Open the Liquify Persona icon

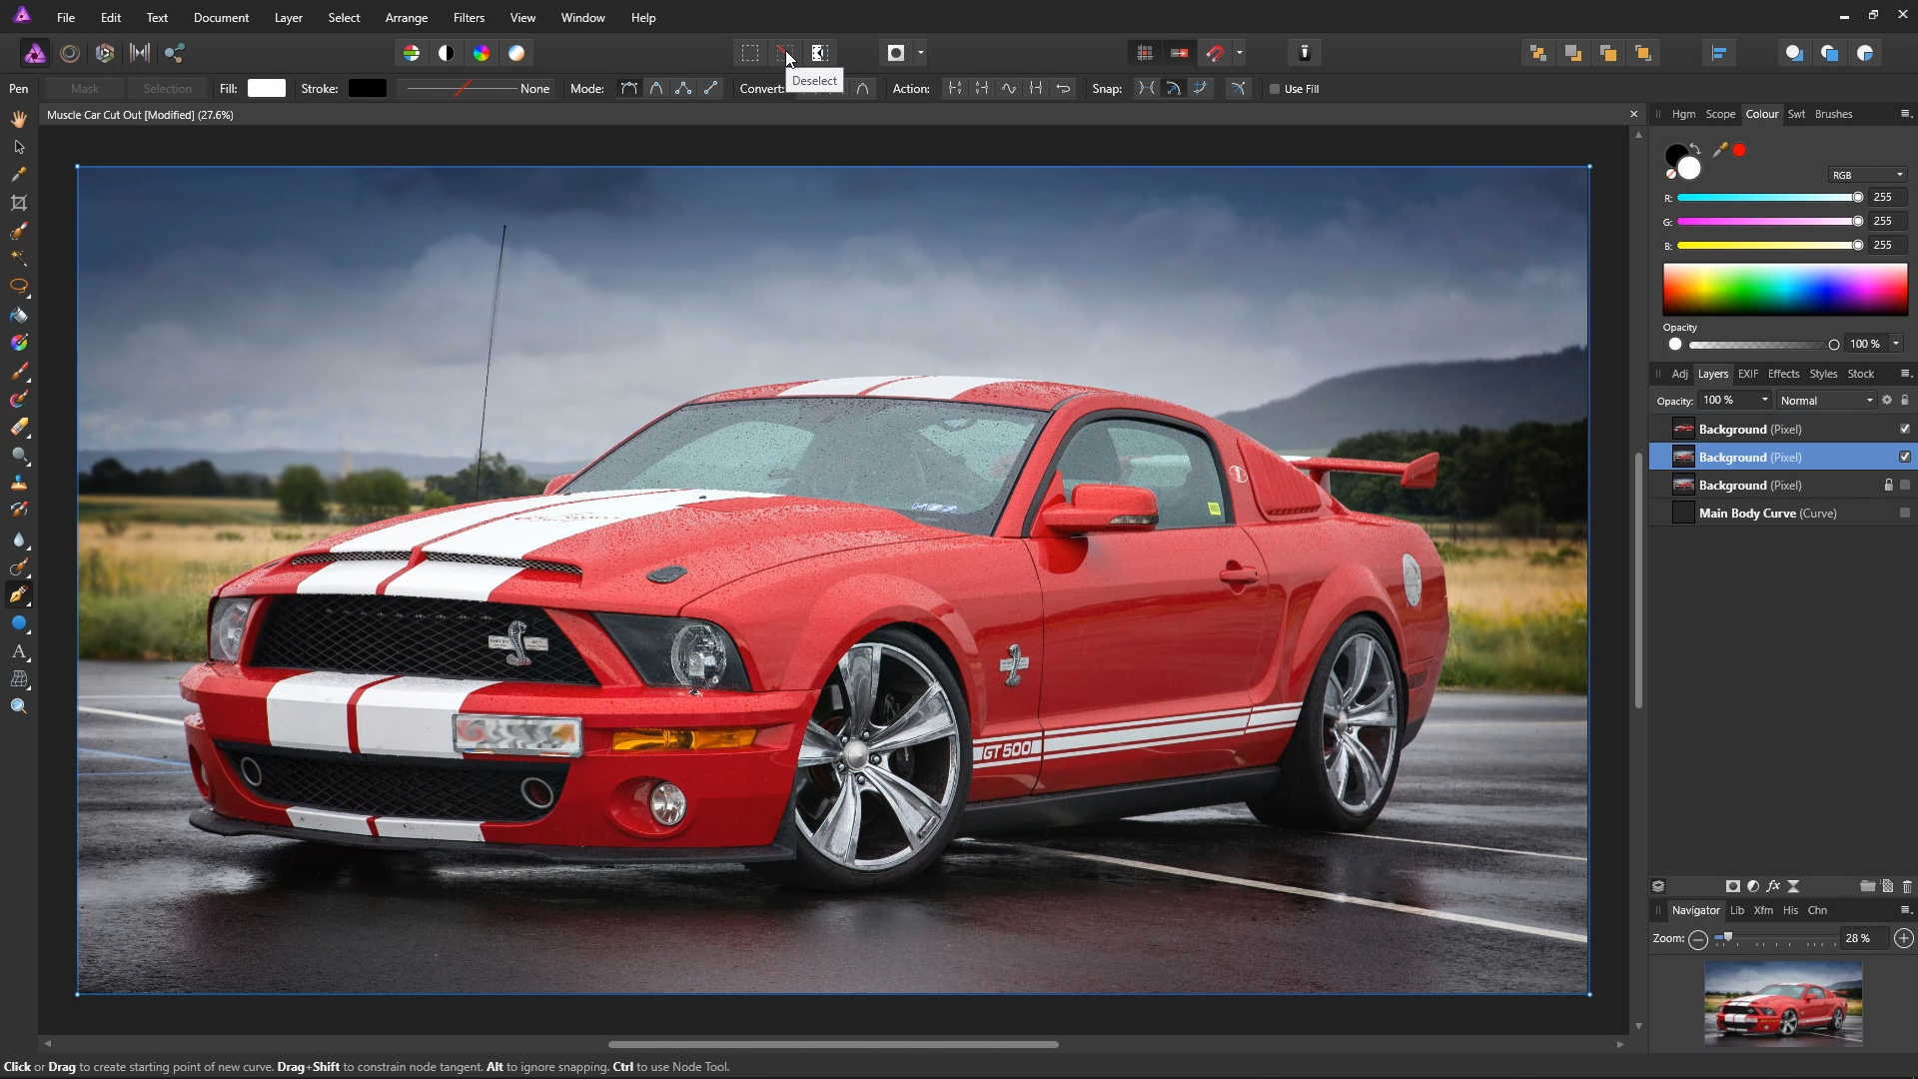pyautogui.click(x=70, y=53)
